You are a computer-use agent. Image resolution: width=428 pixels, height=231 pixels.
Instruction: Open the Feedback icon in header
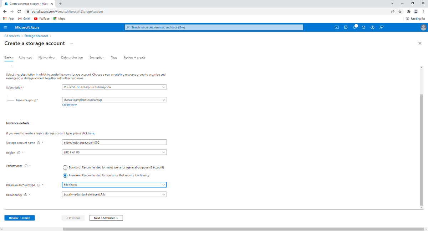click(x=381, y=27)
